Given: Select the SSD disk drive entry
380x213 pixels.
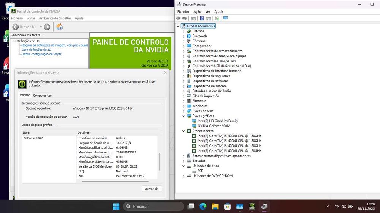Looking at the screenshot, I should pyautogui.click(x=200, y=171).
